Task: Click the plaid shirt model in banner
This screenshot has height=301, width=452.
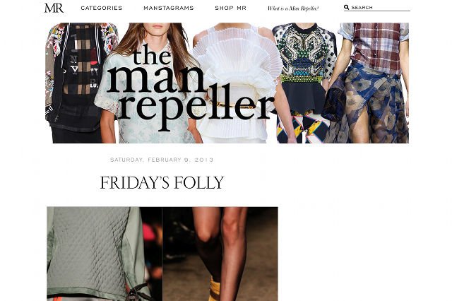Action: tap(376, 47)
